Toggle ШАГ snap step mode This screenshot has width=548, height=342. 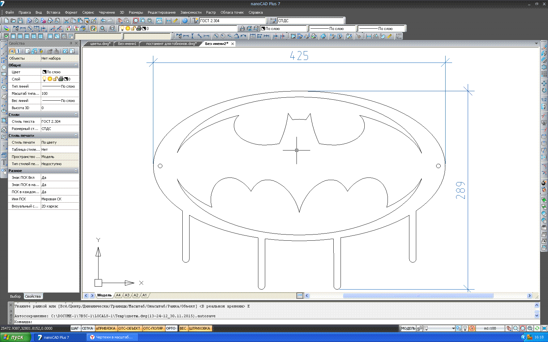(75, 328)
